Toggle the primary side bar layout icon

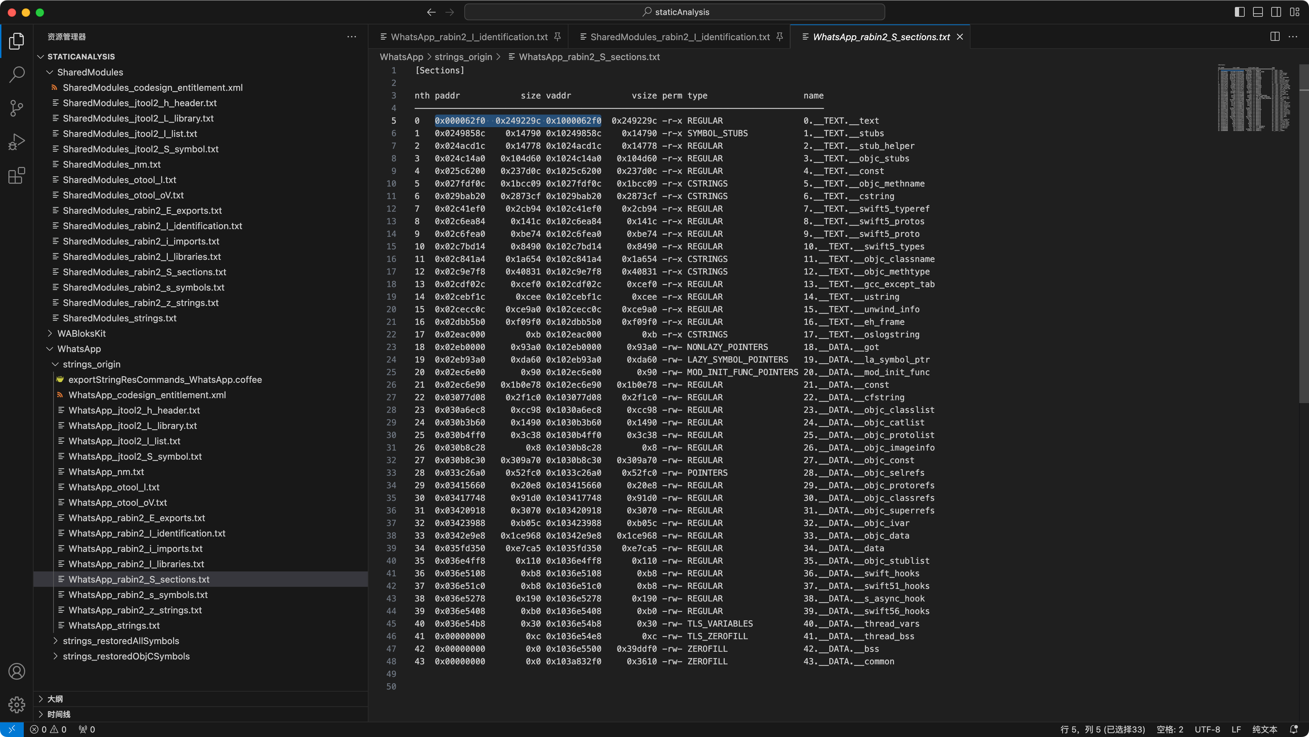click(1239, 12)
